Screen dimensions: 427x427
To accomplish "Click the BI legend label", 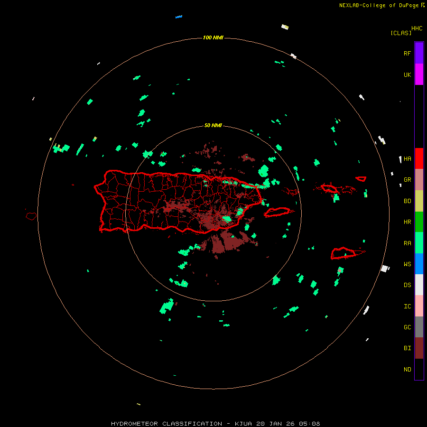I will 407,348.
